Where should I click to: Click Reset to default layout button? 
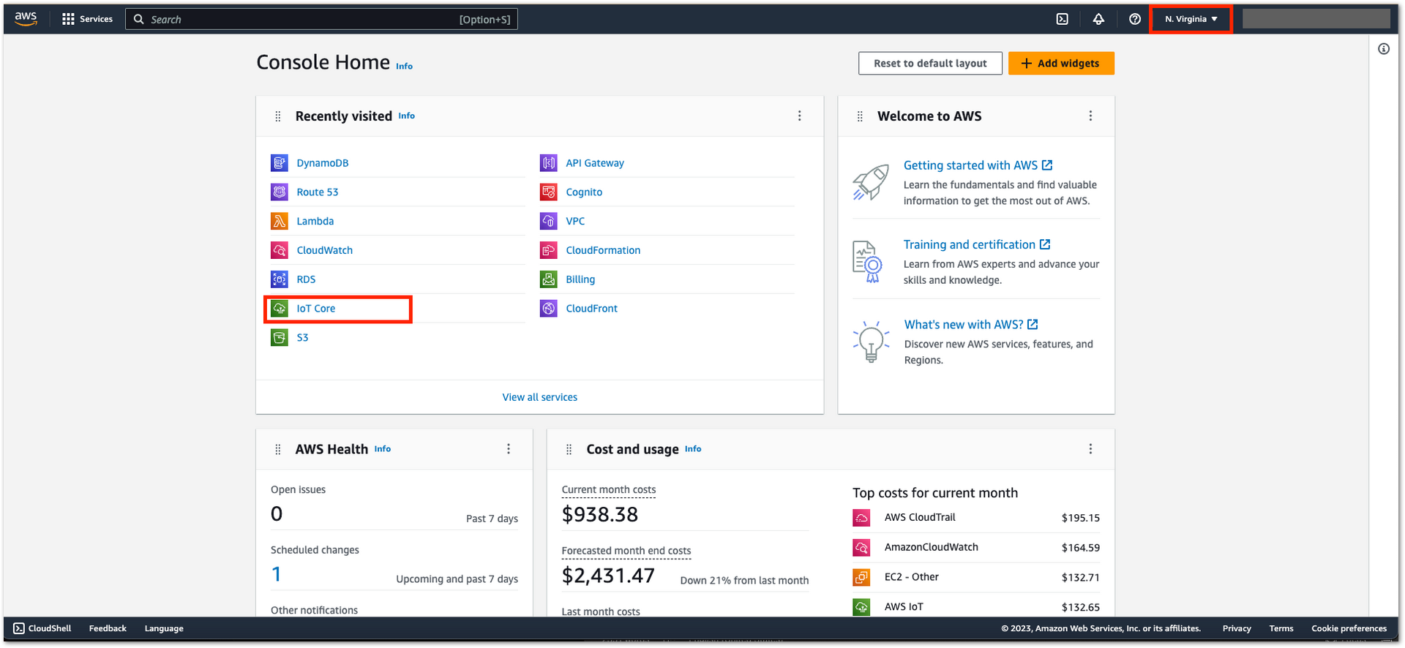[x=930, y=64]
